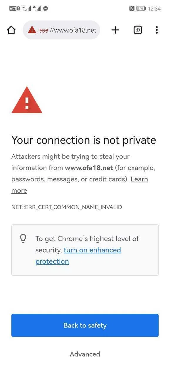Tap the NFC status icon
170x376 pixels.
[x=132, y=9]
